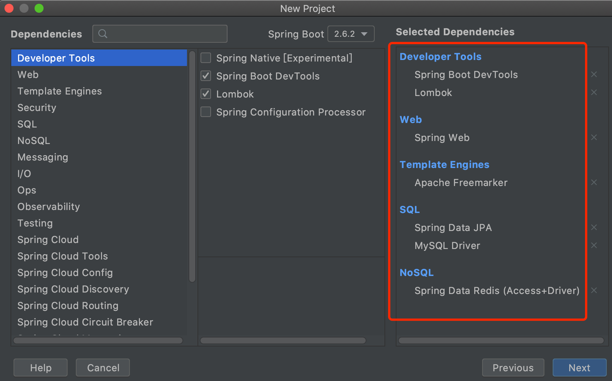The image size is (612, 381).
Task: Click Spring Data Redis (Access+Driver) entry
Action: point(497,291)
